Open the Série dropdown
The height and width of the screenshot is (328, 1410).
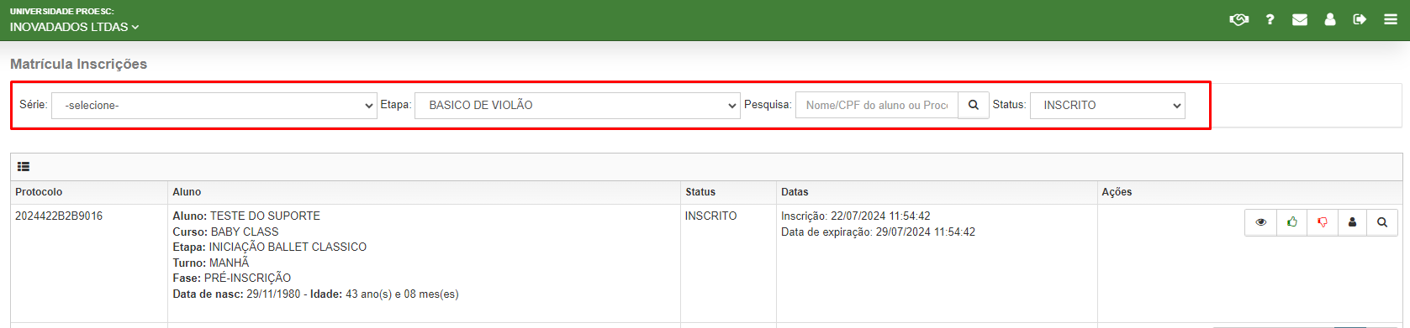(214, 106)
